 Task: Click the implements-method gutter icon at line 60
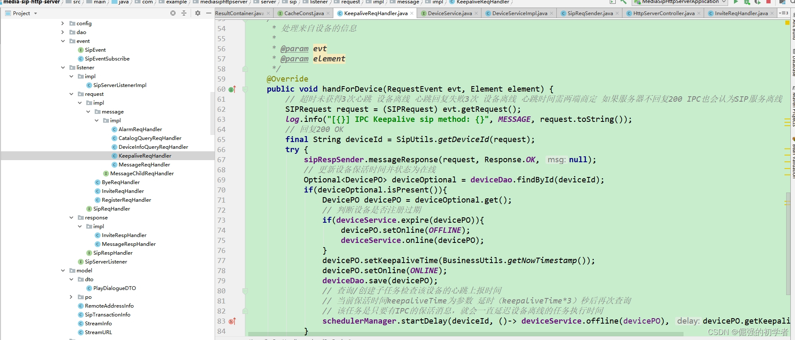[232, 89]
